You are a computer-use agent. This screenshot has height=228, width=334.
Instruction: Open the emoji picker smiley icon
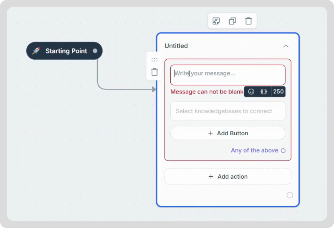tap(251, 92)
